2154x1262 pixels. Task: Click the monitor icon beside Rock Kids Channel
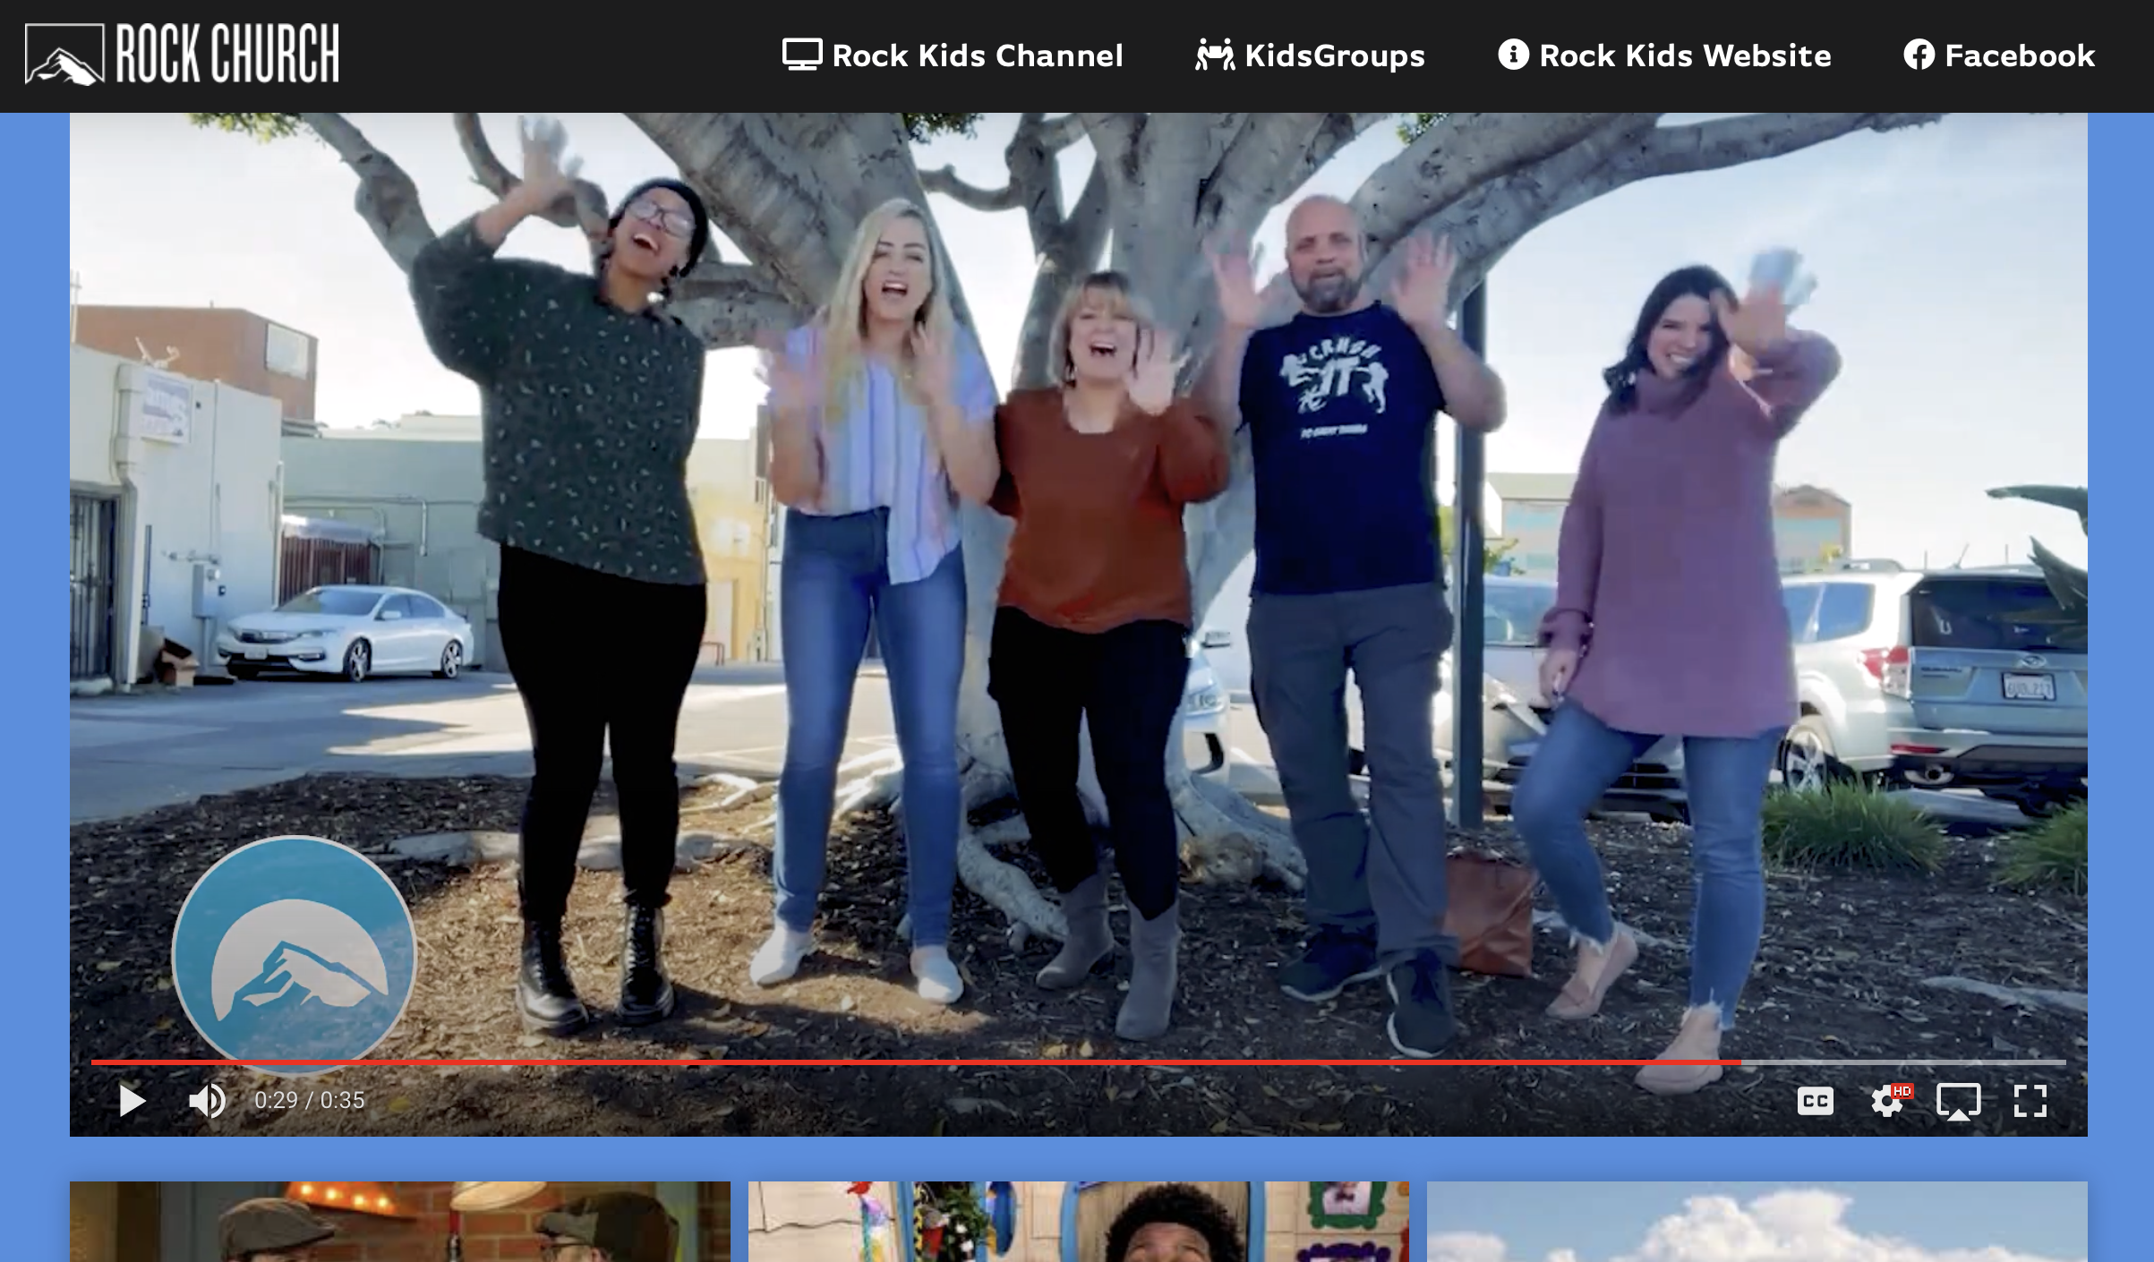coord(801,55)
